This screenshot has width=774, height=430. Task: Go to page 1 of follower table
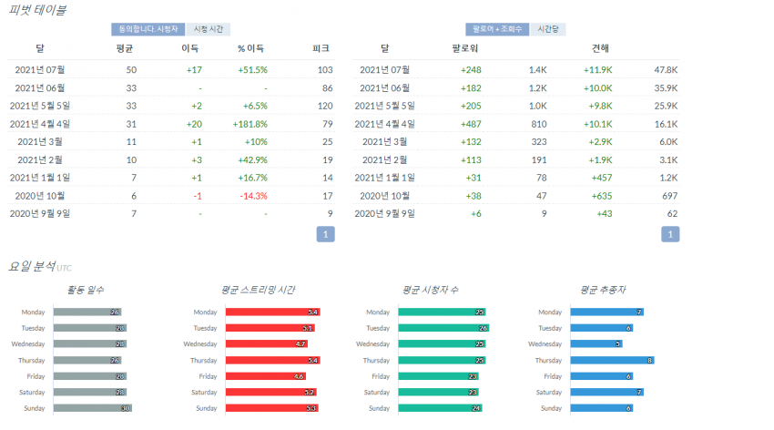pyautogui.click(x=670, y=234)
